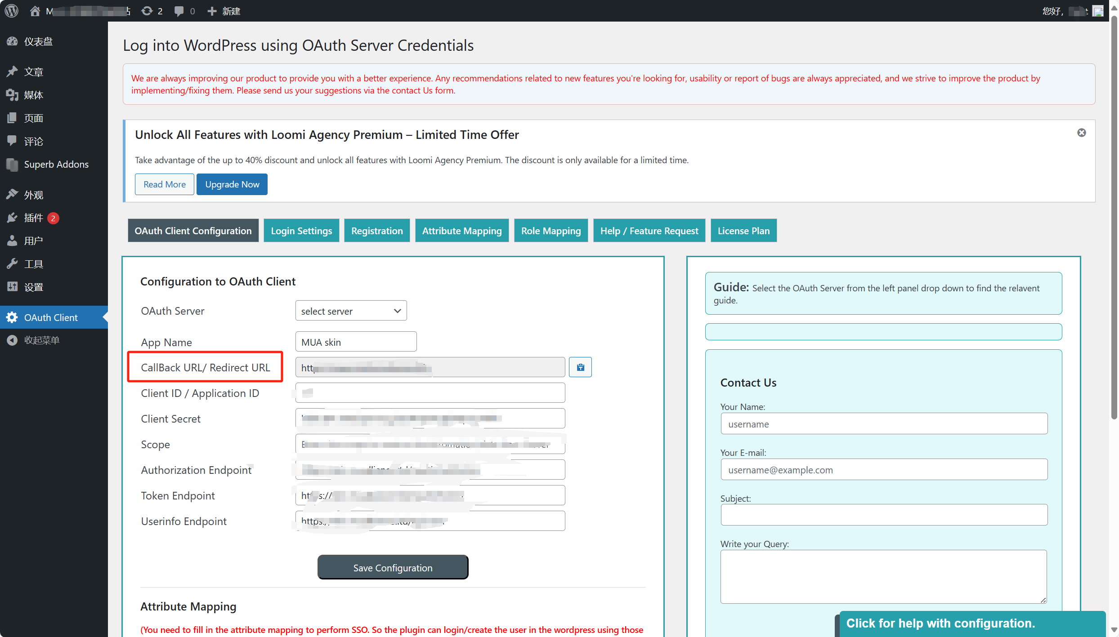The height and width of the screenshot is (637, 1119).
Task: Expand the OAuth Server select server dropdown
Action: 351,311
